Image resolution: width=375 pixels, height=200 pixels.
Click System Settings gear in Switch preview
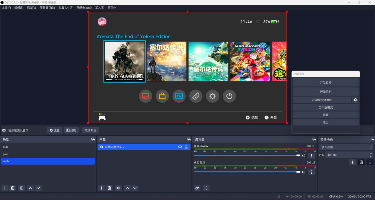[x=213, y=96]
